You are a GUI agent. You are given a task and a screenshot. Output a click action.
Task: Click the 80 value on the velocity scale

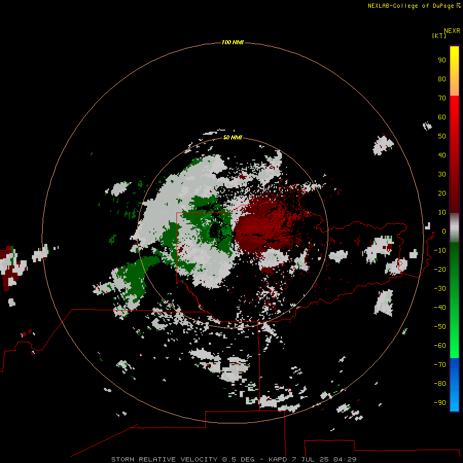(x=442, y=79)
